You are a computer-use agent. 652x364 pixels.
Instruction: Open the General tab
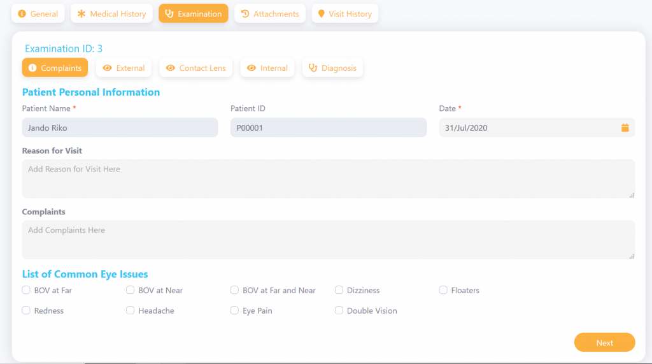(38, 14)
